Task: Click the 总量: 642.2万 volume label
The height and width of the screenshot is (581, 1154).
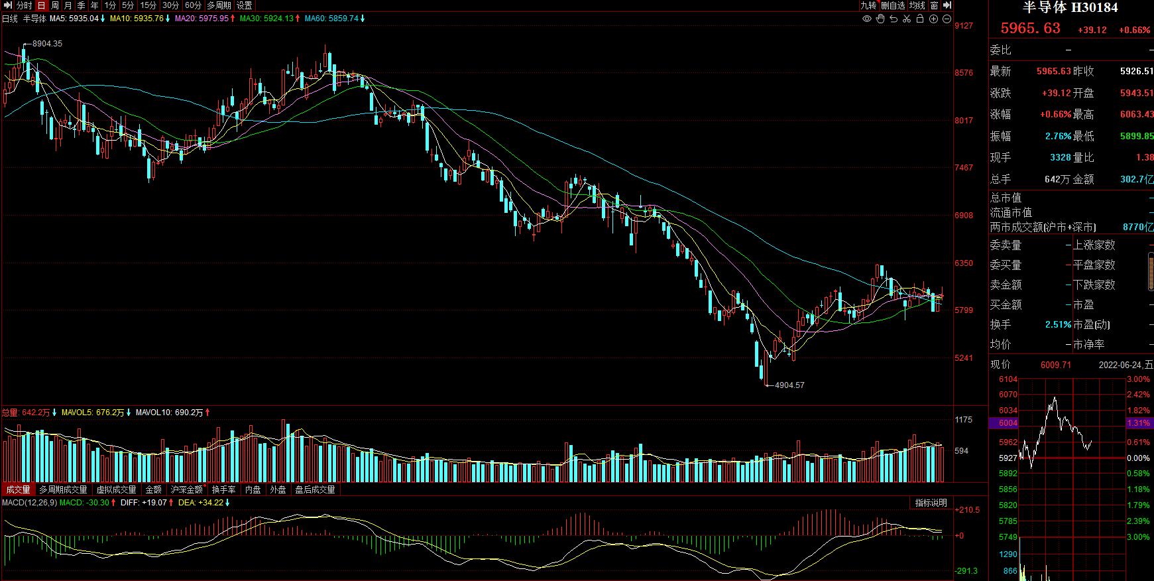Action: (x=26, y=413)
